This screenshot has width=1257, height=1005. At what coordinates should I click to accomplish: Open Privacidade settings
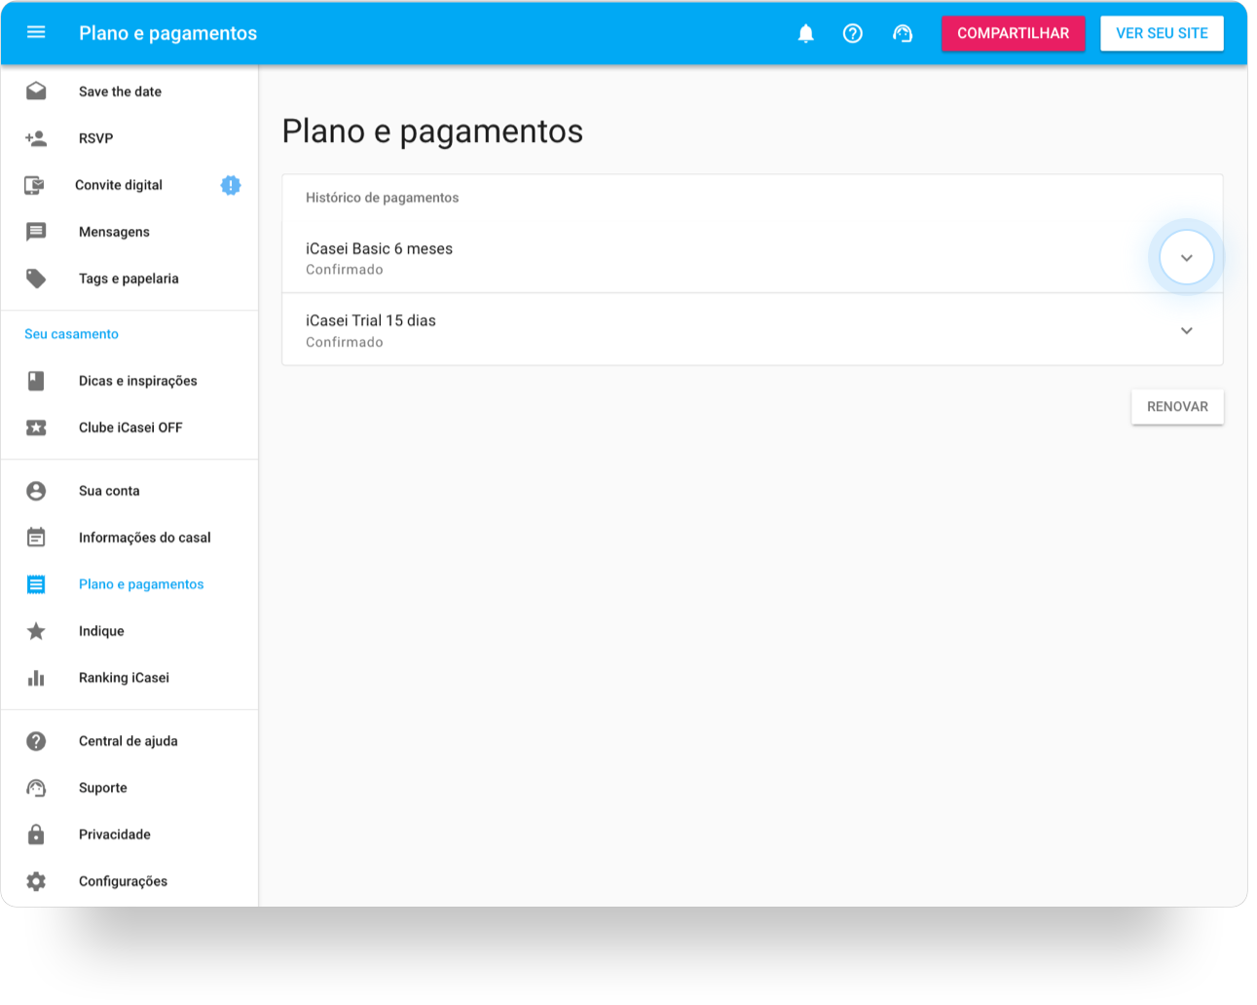point(129,835)
